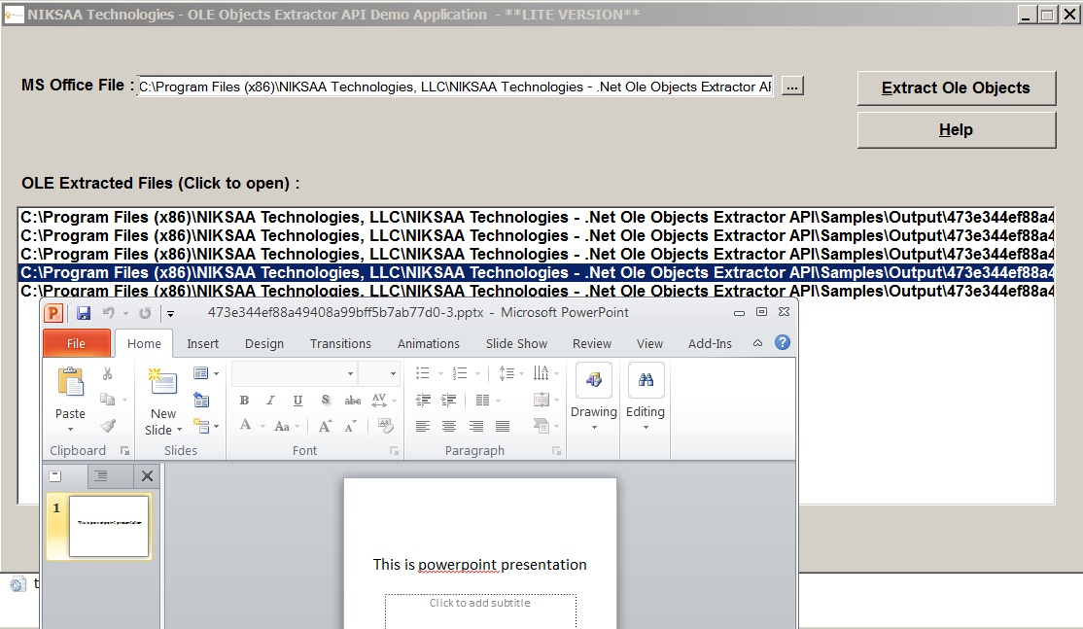Click the Undo arrow in PowerPoint
1083x629 pixels.
pyautogui.click(x=109, y=313)
